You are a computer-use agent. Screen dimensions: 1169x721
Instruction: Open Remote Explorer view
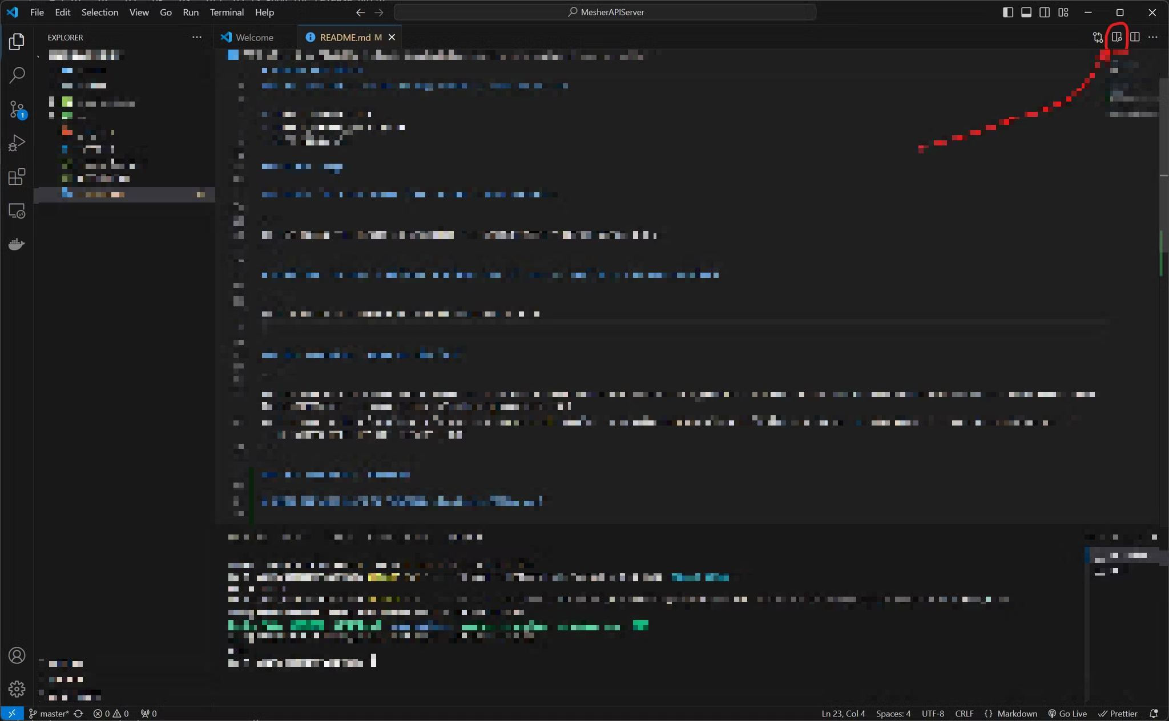click(x=17, y=211)
